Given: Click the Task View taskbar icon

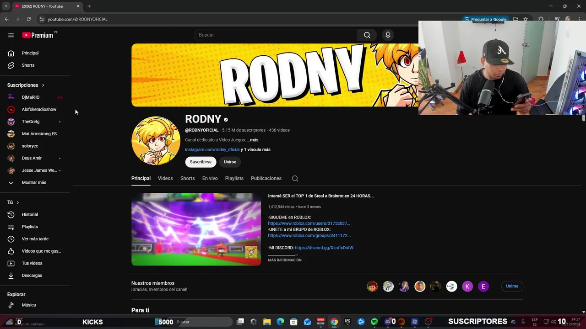Looking at the screenshot, I should pos(240,322).
